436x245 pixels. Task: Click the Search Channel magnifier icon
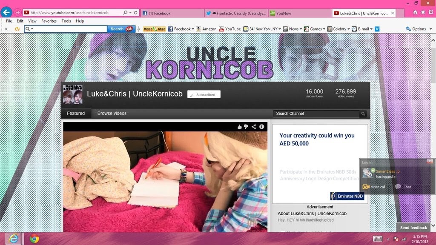pos(363,114)
